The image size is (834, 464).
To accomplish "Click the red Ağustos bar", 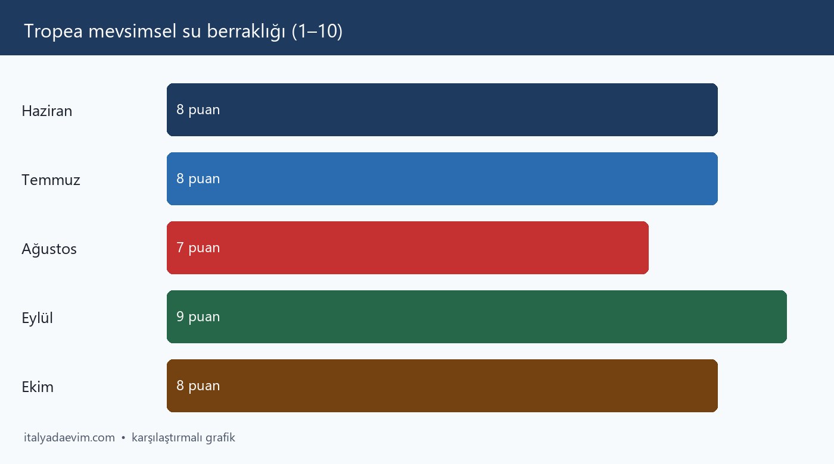I will click(407, 248).
